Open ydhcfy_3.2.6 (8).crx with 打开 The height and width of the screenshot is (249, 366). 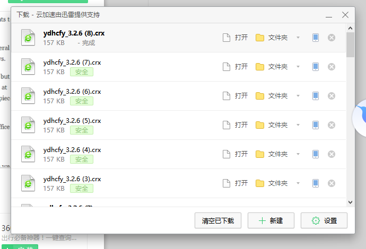pyautogui.click(x=235, y=38)
